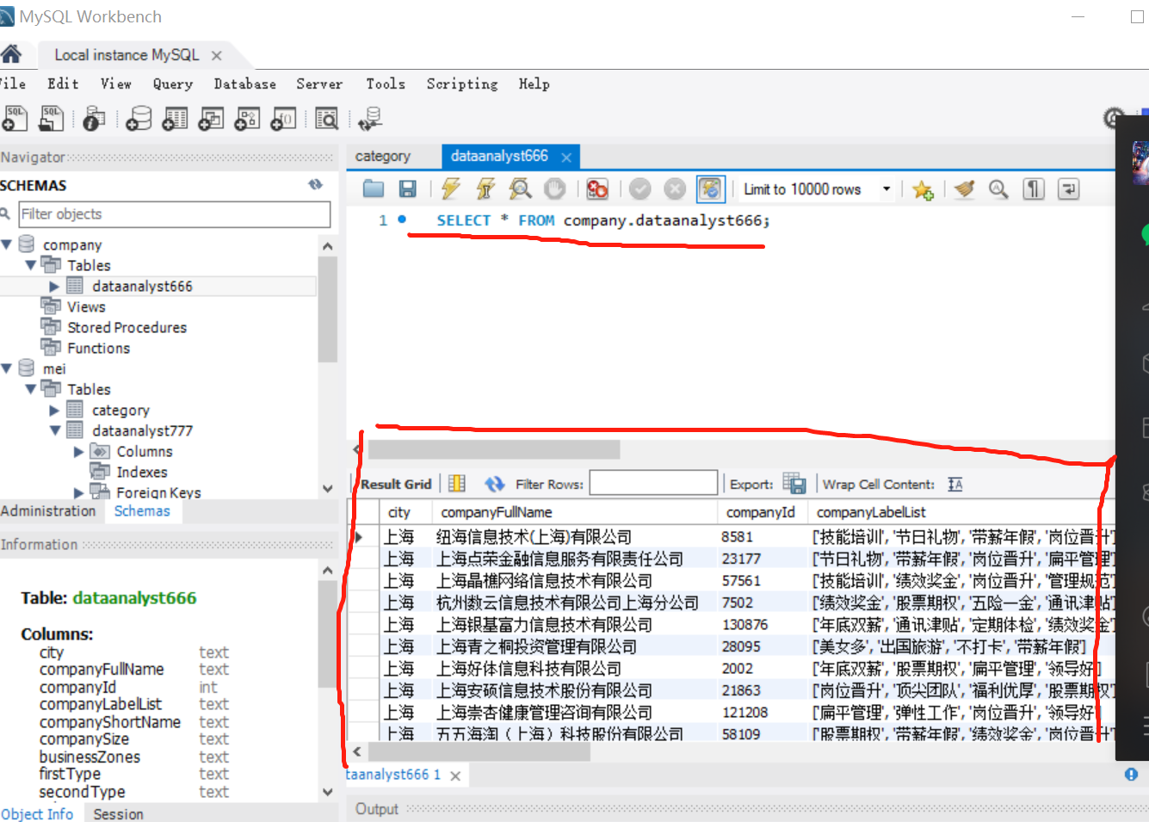Click the Export recordset icon in Result Grid
Image resolution: width=1149 pixels, height=822 pixels.
[x=794, y=483]
